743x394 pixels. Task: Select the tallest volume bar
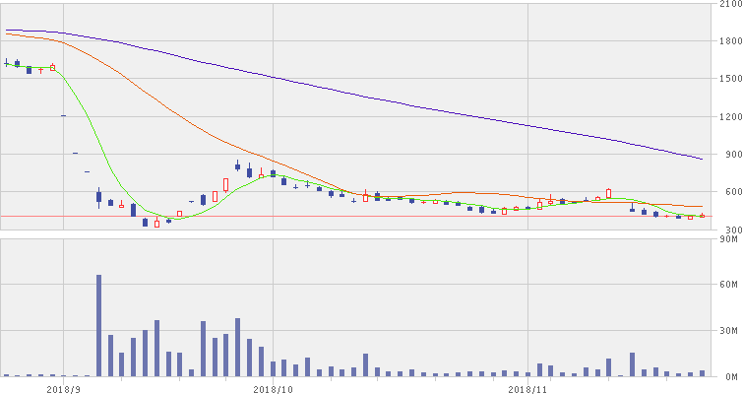point(98,325)
